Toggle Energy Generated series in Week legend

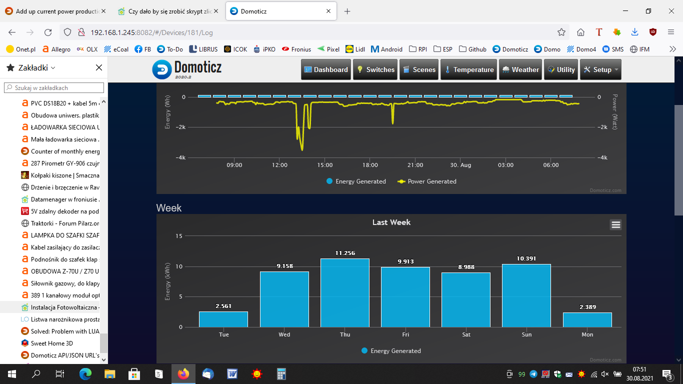point(391,351)
